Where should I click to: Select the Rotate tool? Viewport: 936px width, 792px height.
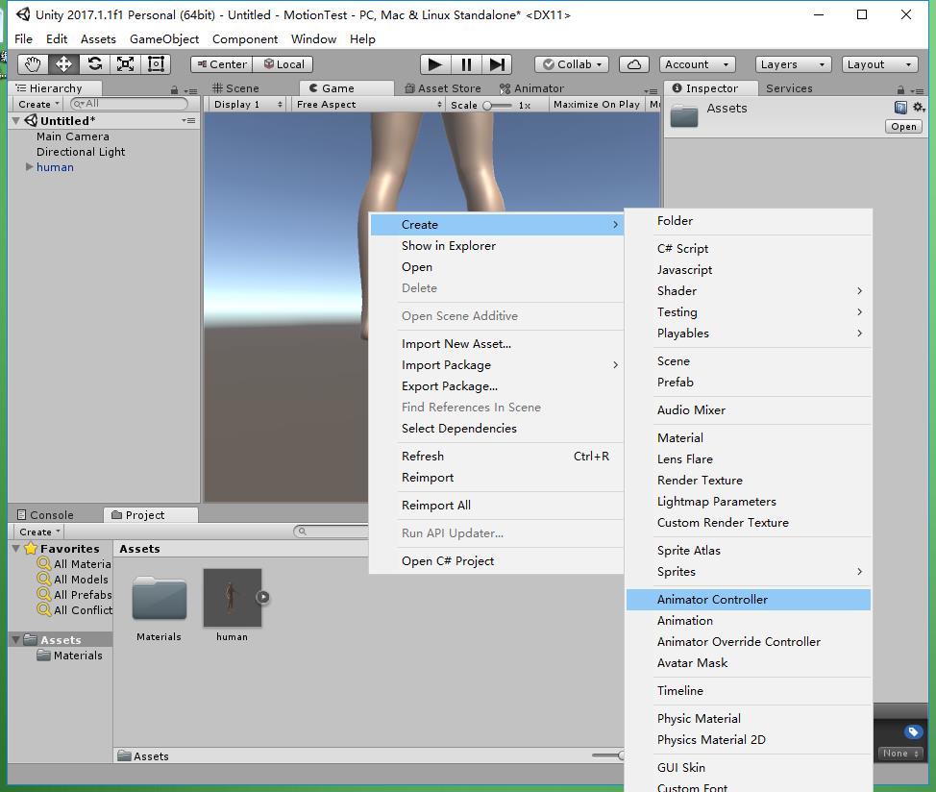click(94, 63)
